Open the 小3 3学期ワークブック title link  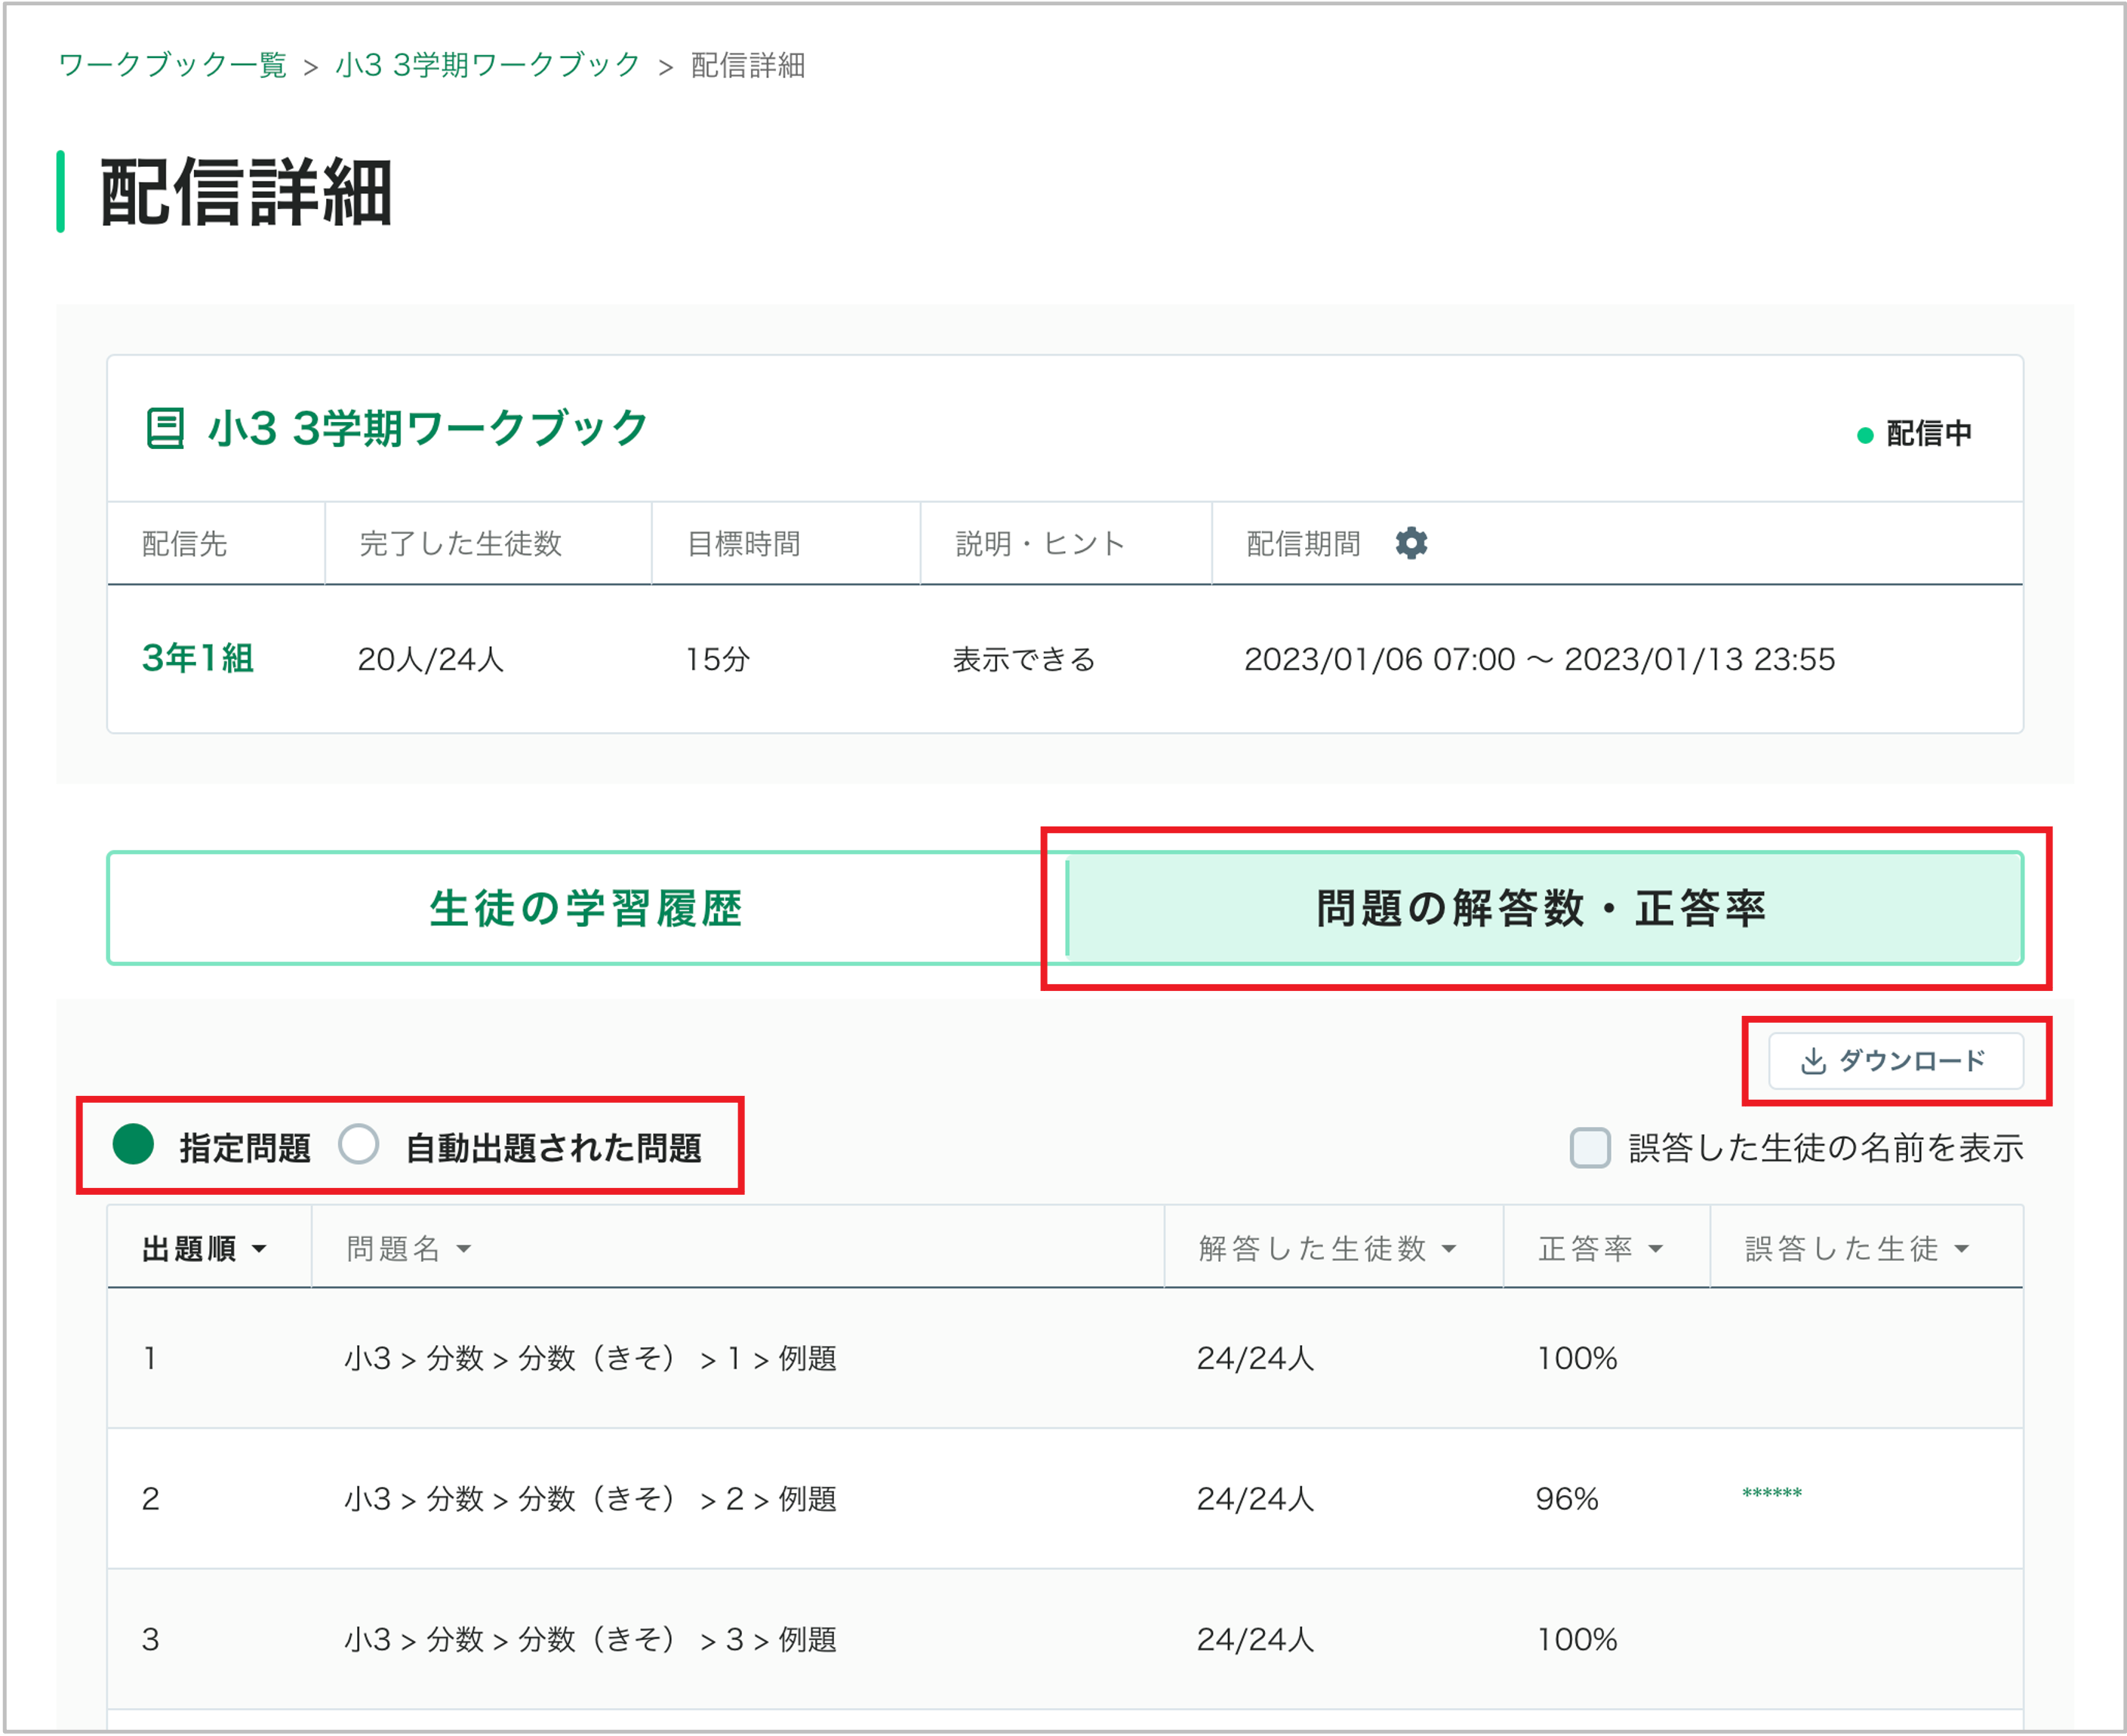427,428
